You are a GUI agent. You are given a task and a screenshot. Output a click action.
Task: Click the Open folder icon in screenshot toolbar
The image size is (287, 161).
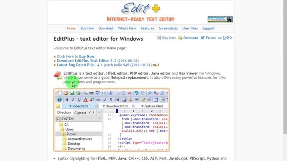[66, 93]
